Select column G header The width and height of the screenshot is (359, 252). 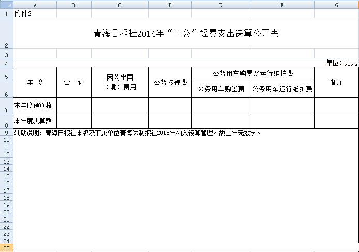(337, 5)
